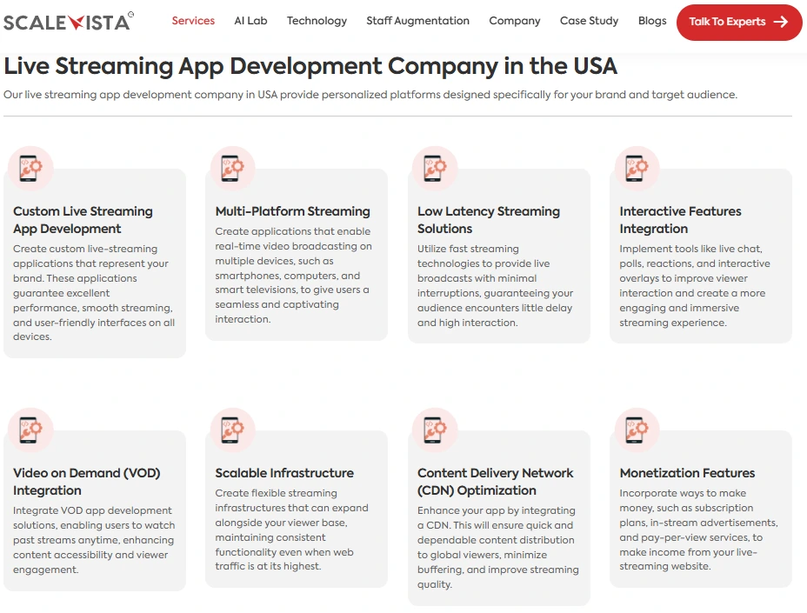Open the Technology menu
The height and width of the screenshot is (613, 807).
pyautogui.click(x=317, y=21)
